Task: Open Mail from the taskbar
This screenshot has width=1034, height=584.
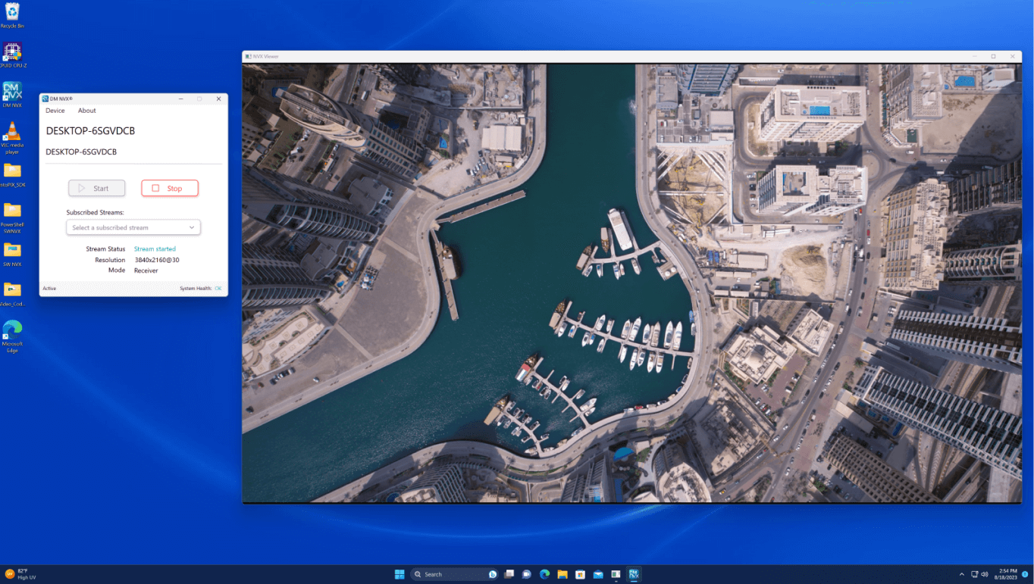Action: (x=597, y=573)
